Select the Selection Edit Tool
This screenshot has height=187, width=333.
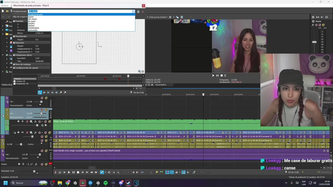tap(113, 172)
